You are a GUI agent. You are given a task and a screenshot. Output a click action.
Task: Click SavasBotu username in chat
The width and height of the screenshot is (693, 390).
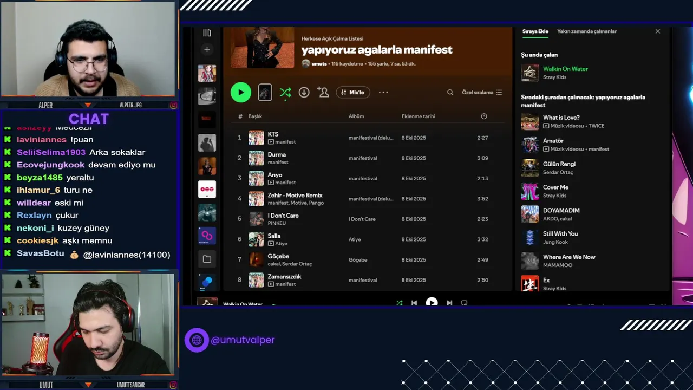click(x=41, y=253)
